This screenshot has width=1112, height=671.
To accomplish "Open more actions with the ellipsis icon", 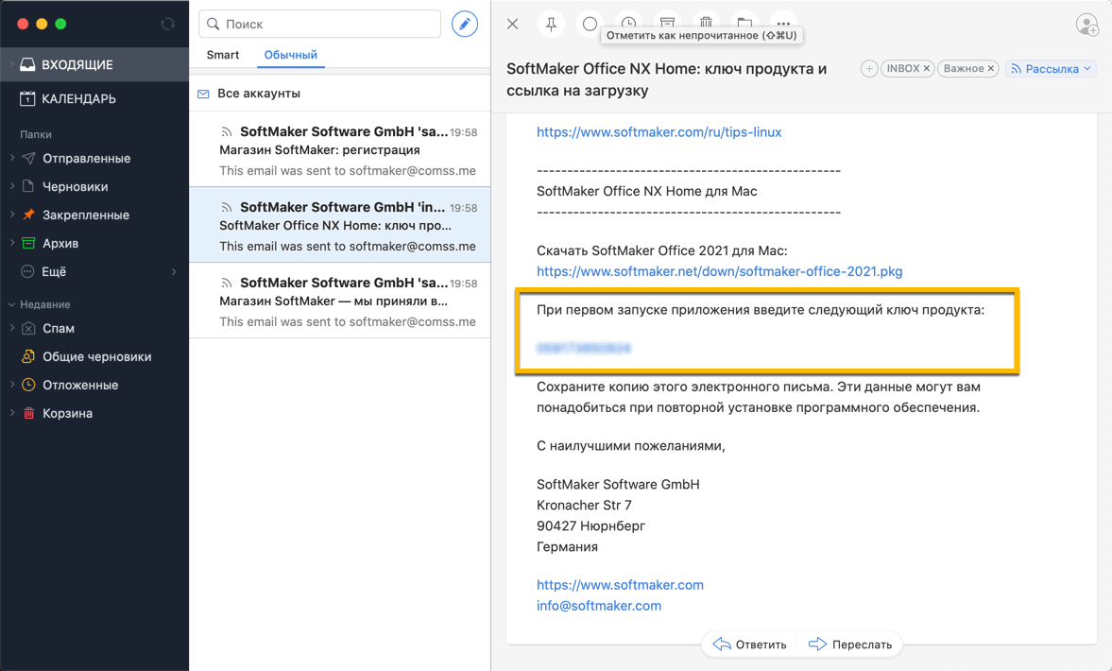I will 781,24.
